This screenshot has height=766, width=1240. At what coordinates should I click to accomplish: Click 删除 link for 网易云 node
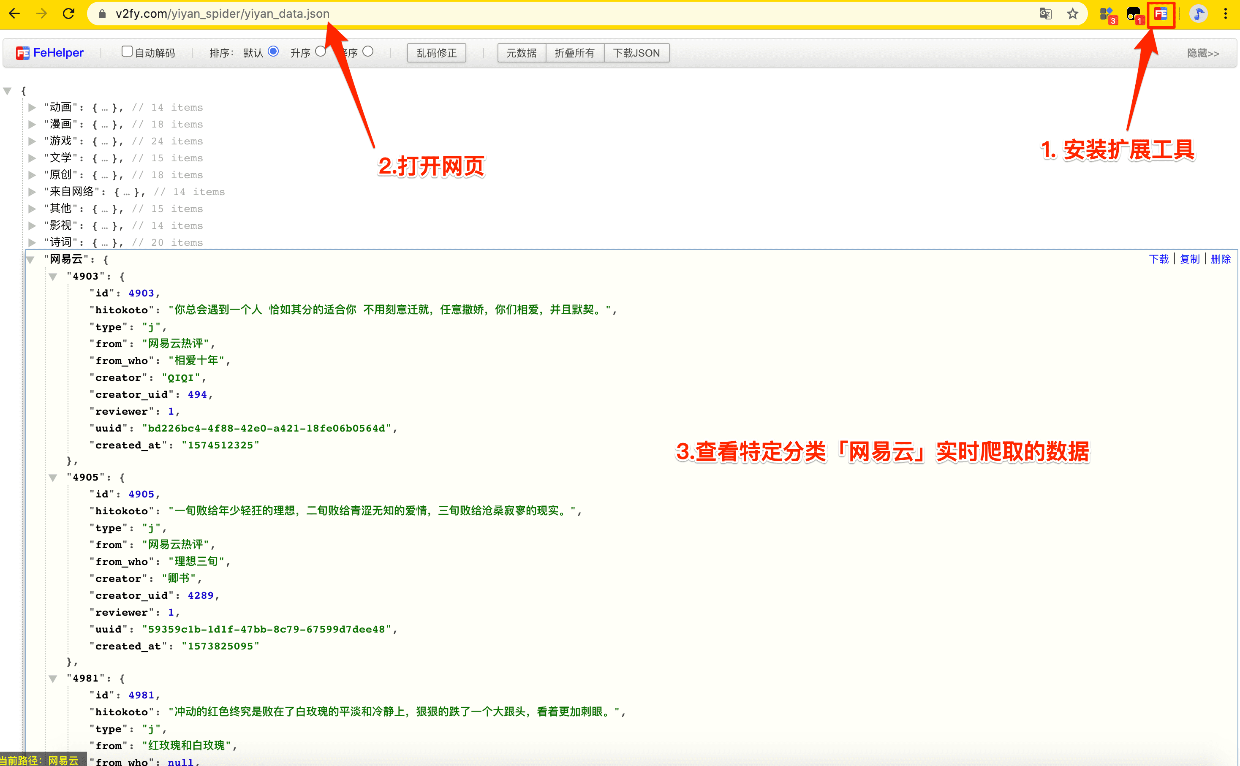(x=1220, y=259)
